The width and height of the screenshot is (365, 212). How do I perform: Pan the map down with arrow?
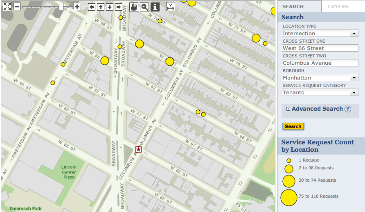(x=109, y=7)
